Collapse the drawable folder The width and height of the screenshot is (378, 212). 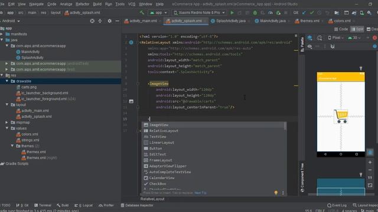click(6, 81)
